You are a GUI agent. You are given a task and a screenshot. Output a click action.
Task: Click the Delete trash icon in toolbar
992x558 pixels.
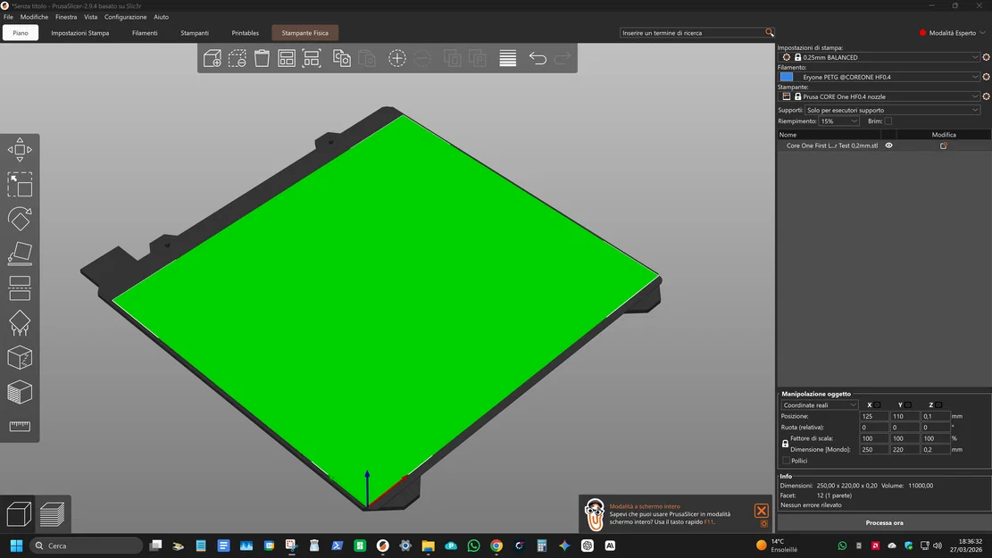(x=262, y=58)
